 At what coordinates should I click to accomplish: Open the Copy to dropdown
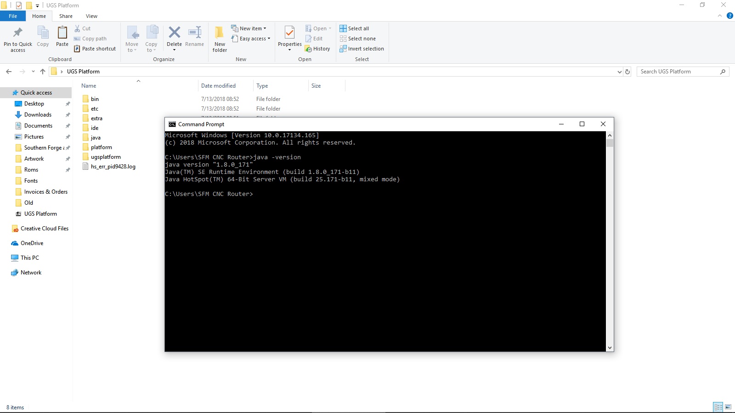[x=152, y=39]
